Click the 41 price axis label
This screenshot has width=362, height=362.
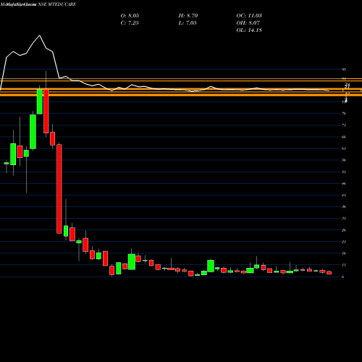tap(344, 195)
